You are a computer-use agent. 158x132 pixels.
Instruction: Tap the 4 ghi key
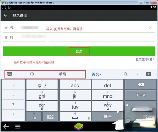click(42, 95)
